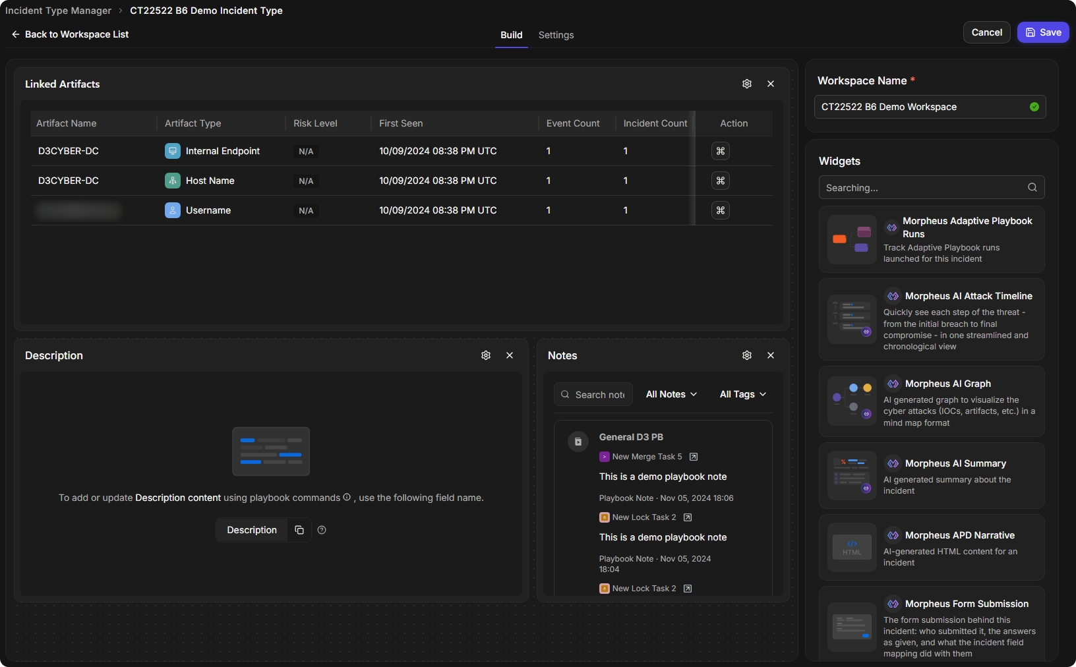Click the widgets Searching field
Image resolution: width=1076 pixels, height=667 pixels.
click(932, 187)
